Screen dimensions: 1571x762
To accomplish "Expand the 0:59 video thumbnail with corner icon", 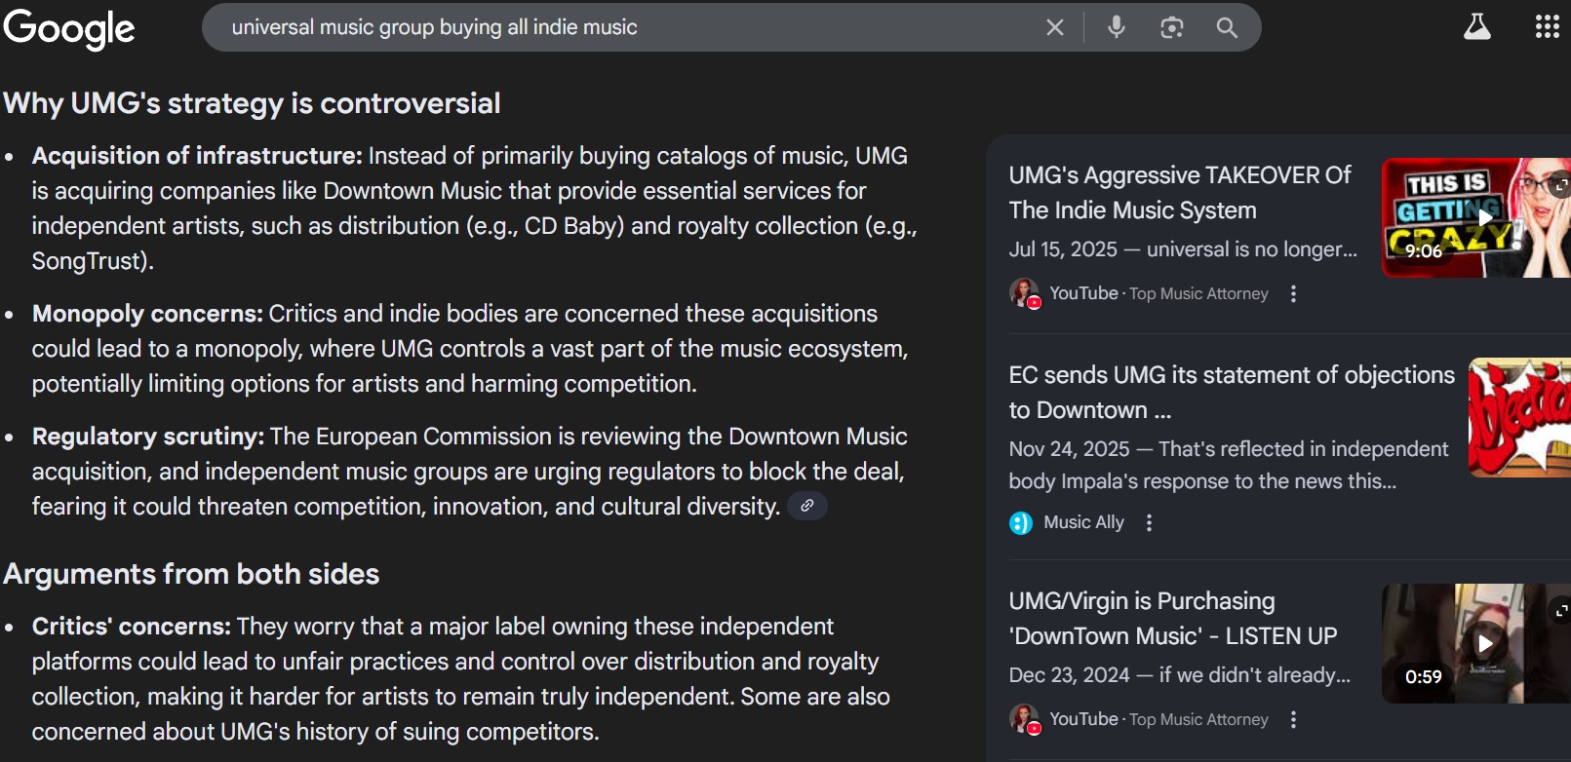I will tap(1561, 611).
